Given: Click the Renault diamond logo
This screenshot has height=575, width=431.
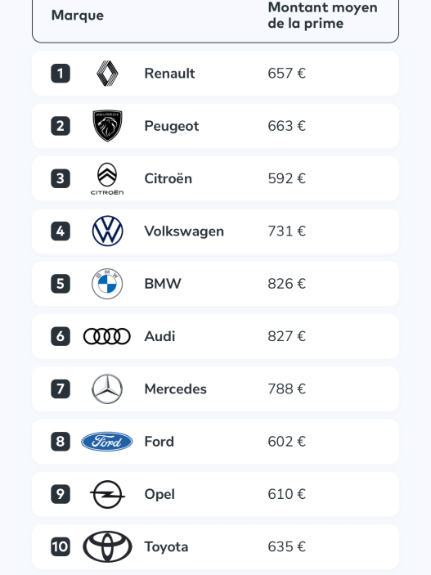Looking at the screenshot, I should 107,74.
